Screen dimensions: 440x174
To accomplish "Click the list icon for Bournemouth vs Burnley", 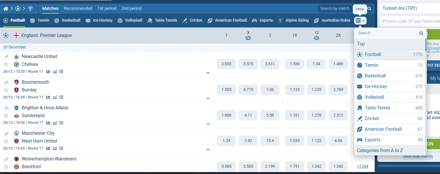I will [61, 97].
